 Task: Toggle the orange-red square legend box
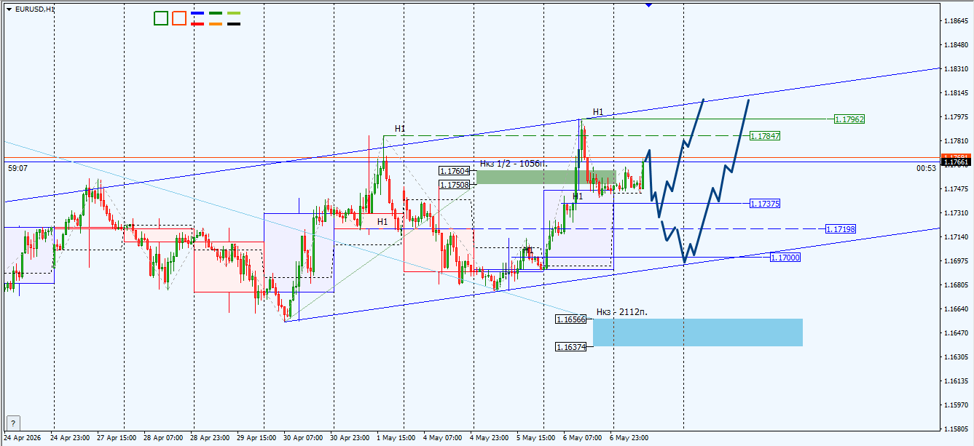tap(179, 18)
